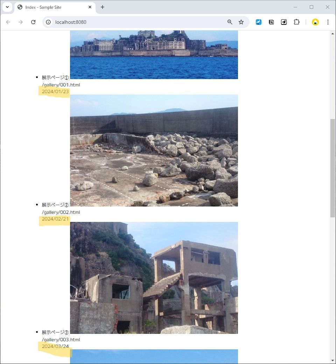Image resolution: width=336 pixels, height=364 pixels.
Task: Close the Index - Sample Site tab
Action: tap(90, 7)
